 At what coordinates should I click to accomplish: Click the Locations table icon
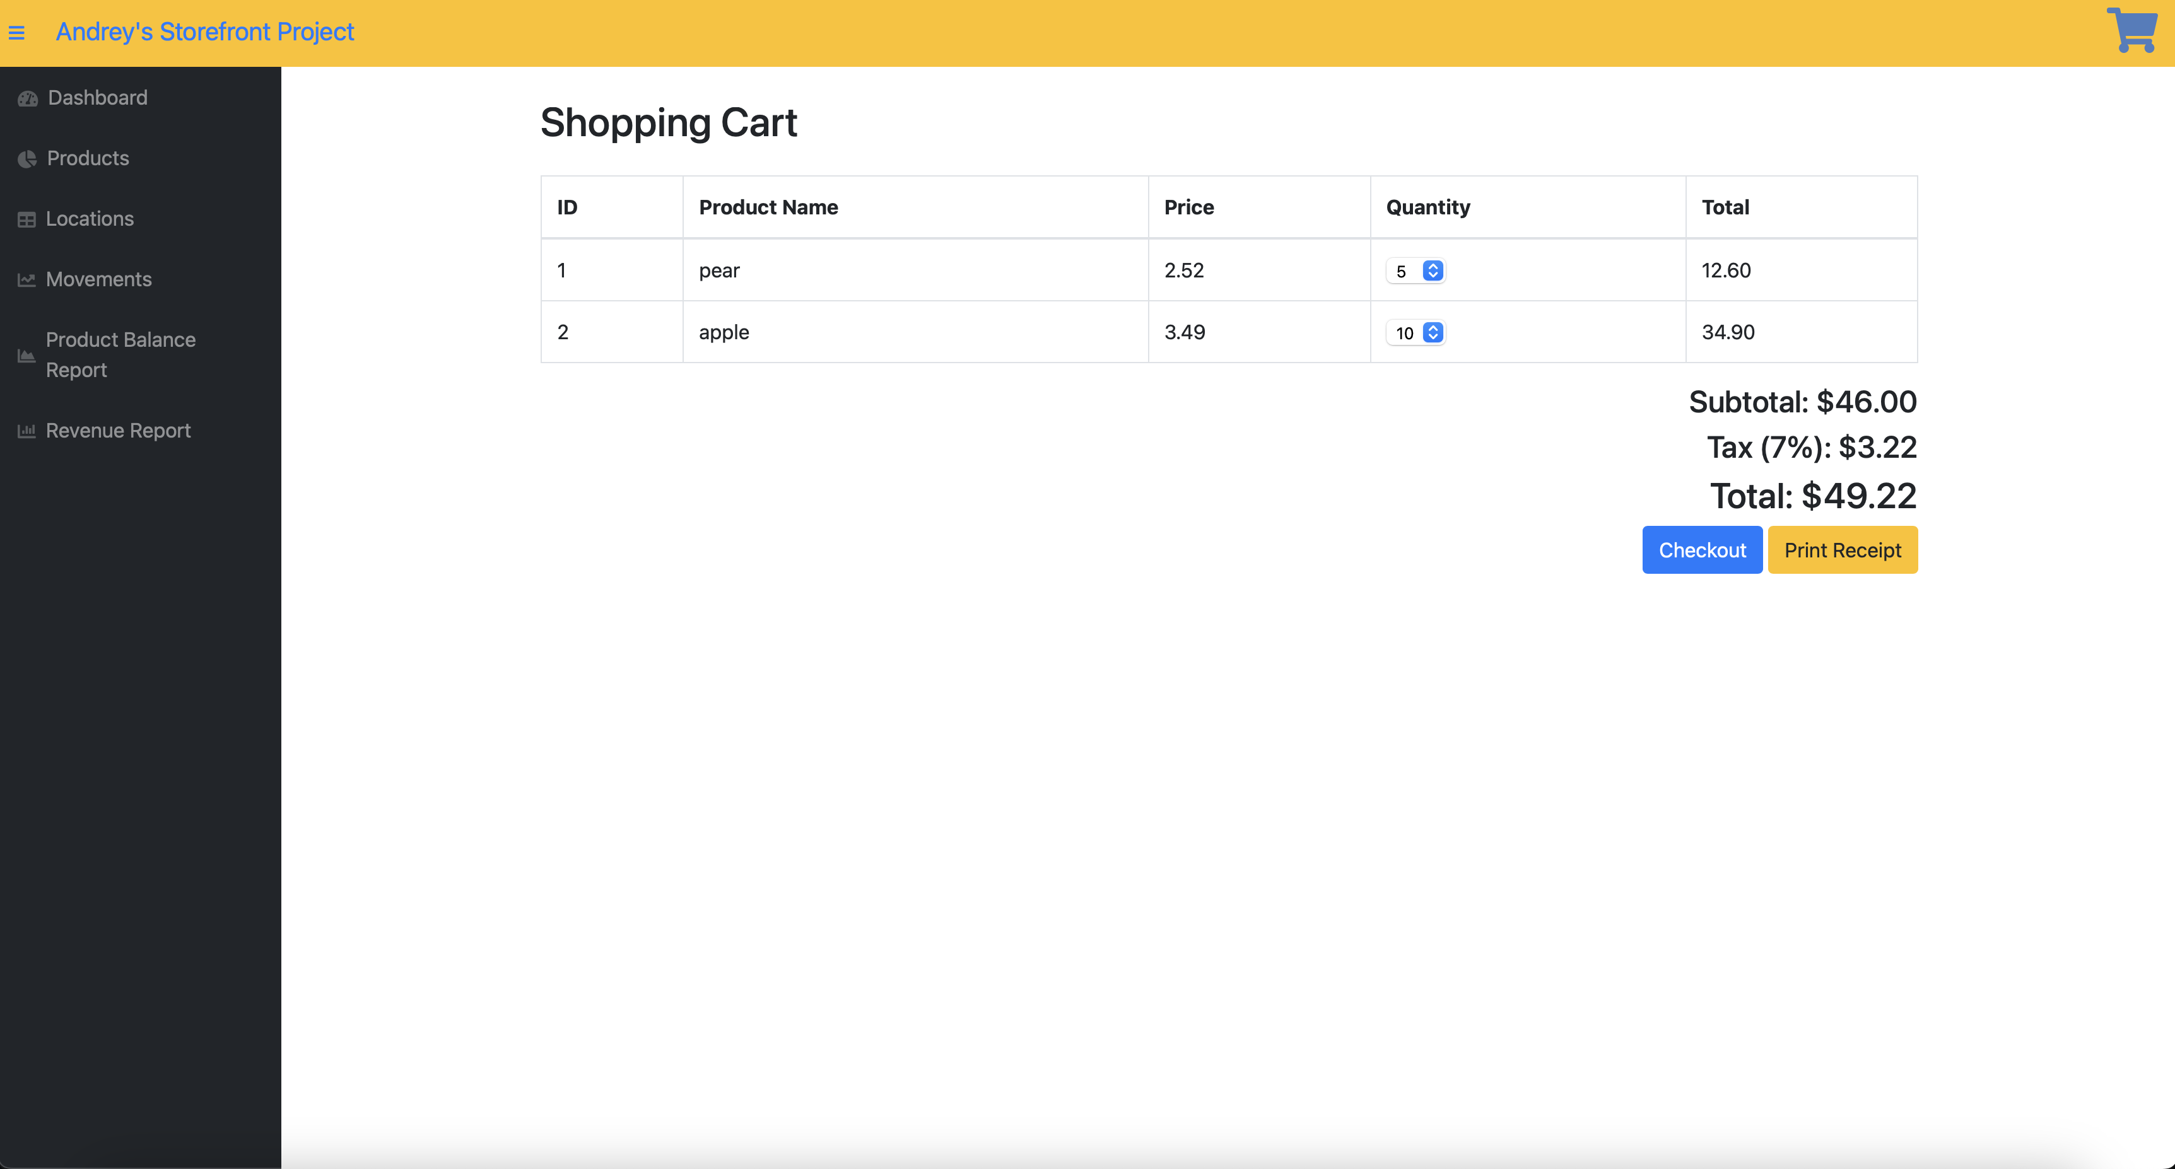27,219
